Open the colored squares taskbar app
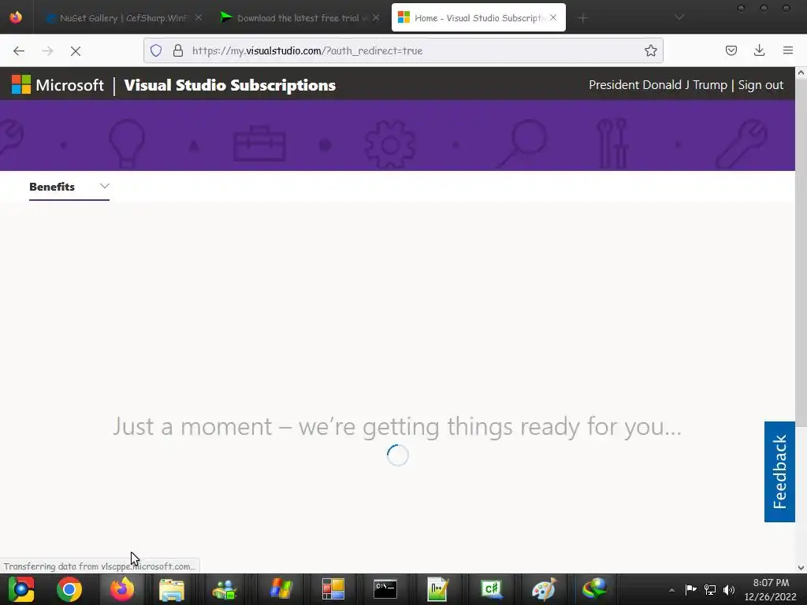 tap(333, 589)
